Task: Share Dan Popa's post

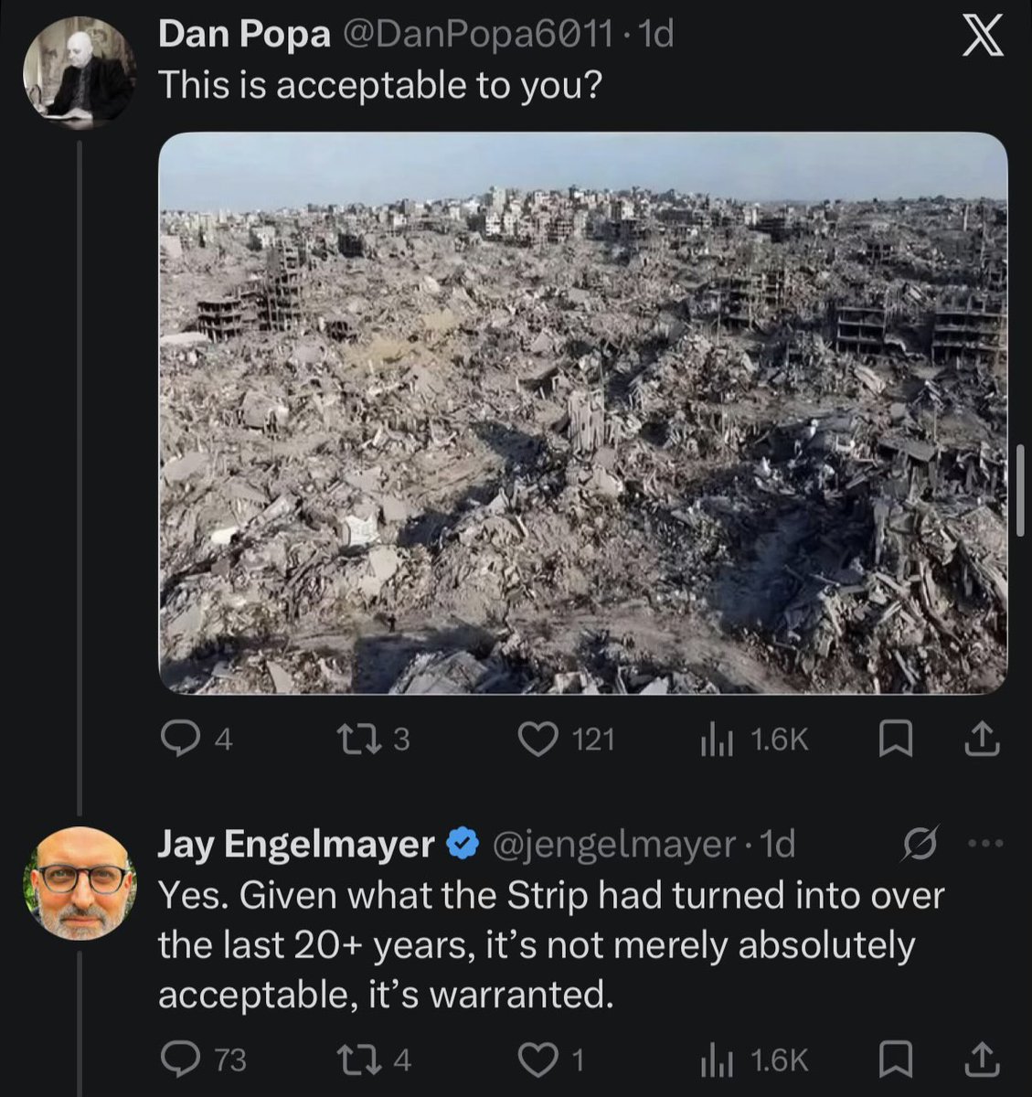Action: 982,740
